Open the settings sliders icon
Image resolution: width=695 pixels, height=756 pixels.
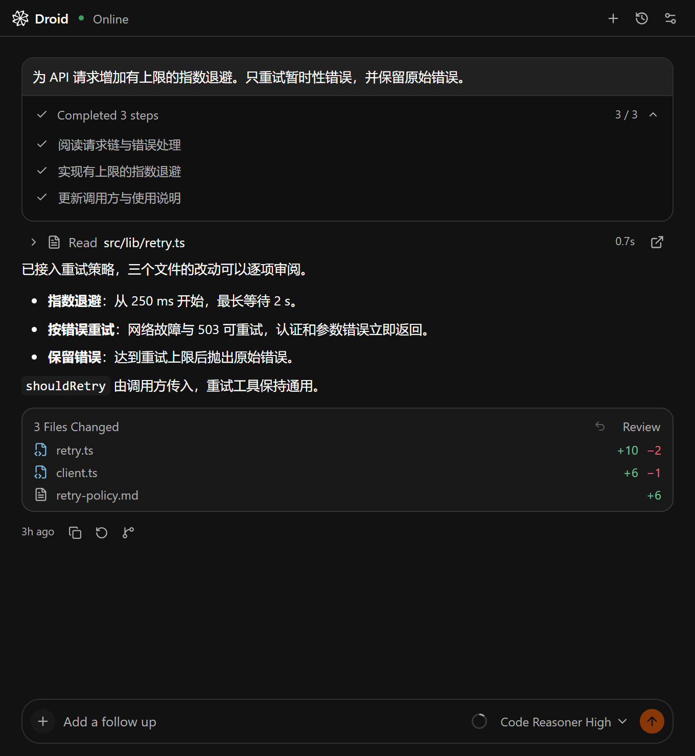(670, 18)
